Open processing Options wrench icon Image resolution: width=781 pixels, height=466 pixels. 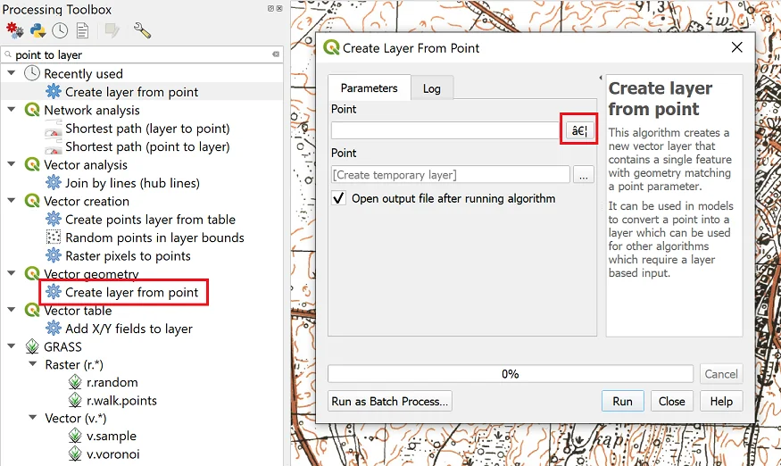pyautogui.click(x=142, y=30)
